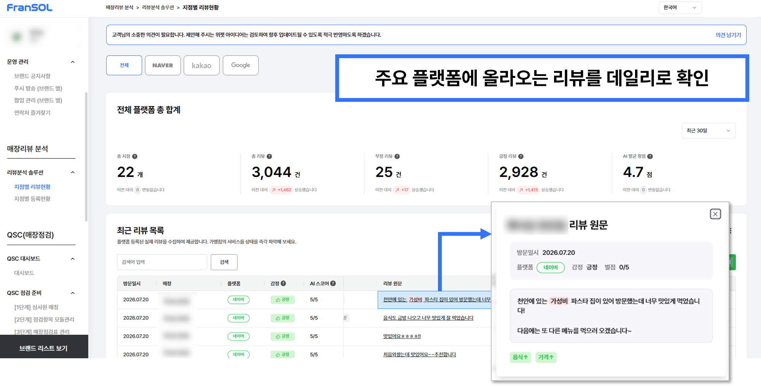Click the sidebar vertical scrollbar
Image resolution: width=761 pixels, height=386 pixels.
[x=86, y=157]
